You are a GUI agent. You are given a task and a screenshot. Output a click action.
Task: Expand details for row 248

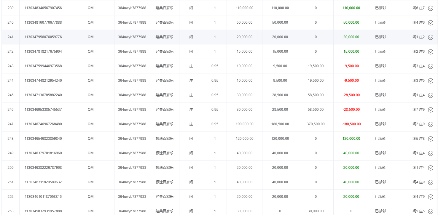(x=431, y=139)
